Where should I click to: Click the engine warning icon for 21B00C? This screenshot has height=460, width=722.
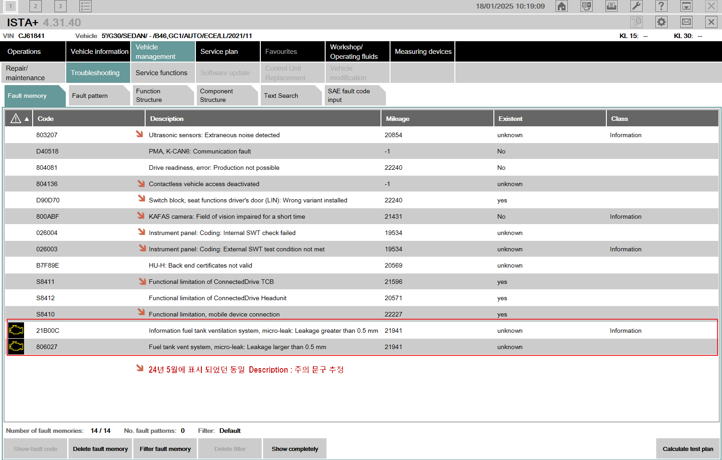[16, 331]
